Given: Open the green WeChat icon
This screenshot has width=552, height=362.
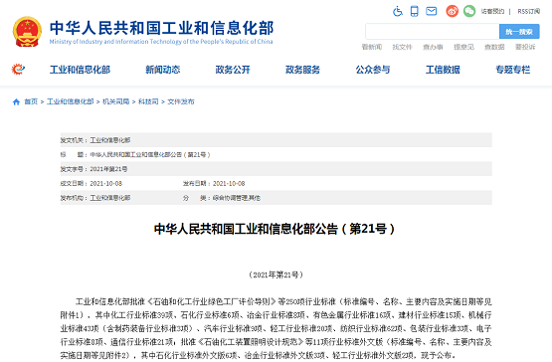Looking at the screenshot, I should point(469,11).
